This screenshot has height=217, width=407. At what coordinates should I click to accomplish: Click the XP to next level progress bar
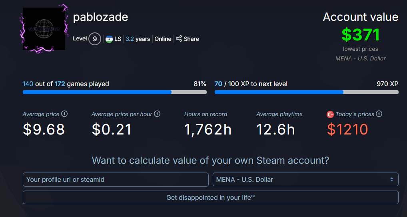[x=306, y=92]
